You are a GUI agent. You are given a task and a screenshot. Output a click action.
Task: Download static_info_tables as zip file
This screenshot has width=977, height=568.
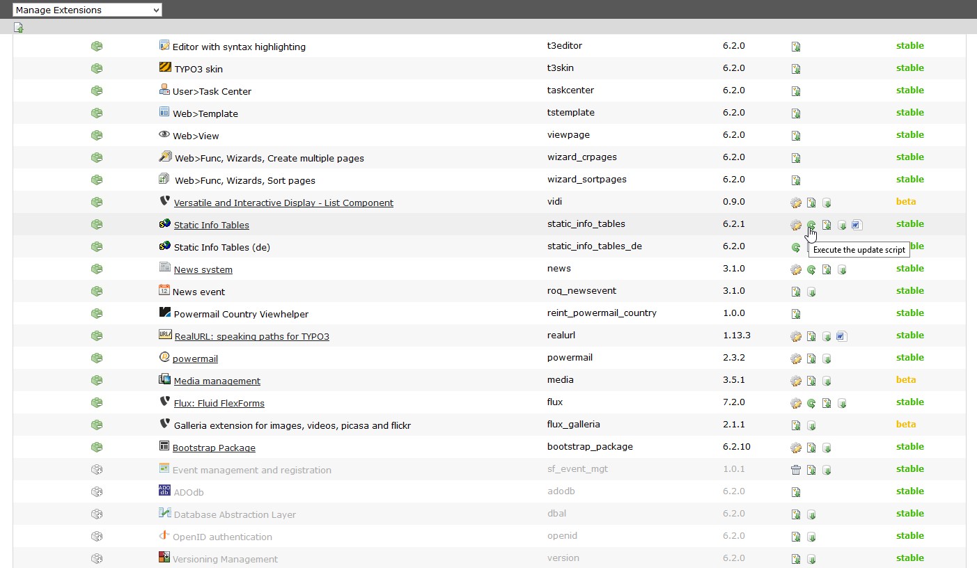point(827,226)
